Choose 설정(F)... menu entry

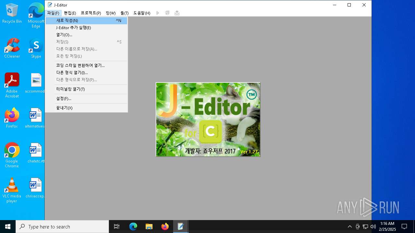(86, 98)
